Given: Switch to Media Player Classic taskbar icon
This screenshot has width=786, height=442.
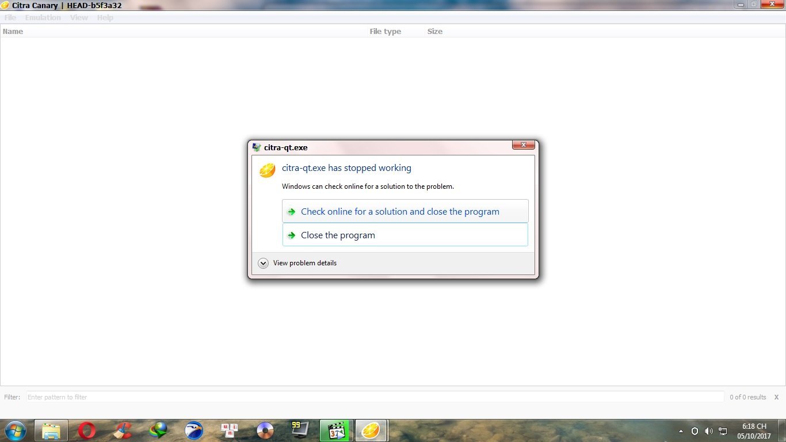Looking at the screenshot, I should 336,430.
